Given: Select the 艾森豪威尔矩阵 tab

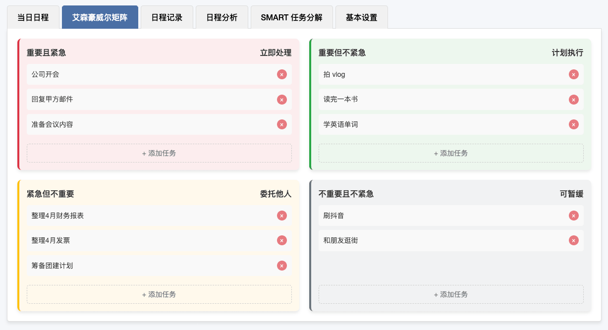Looking at the screenshot, I should point(100,17).
